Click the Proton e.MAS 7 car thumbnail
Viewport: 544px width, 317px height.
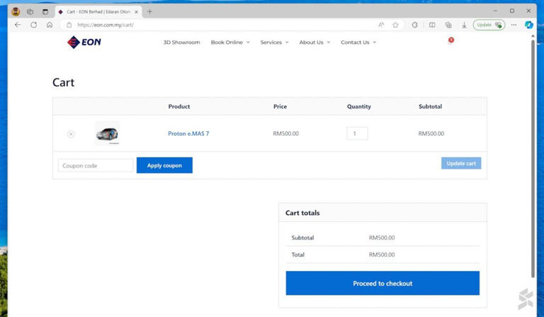107,133
